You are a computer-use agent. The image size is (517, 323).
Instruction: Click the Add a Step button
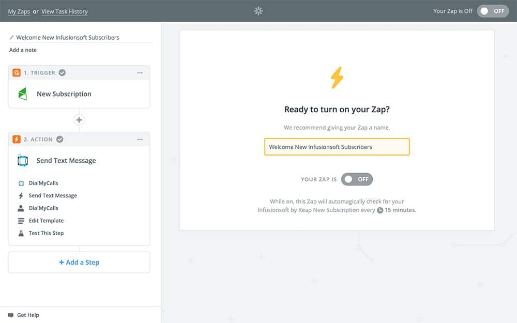(79, 263)
